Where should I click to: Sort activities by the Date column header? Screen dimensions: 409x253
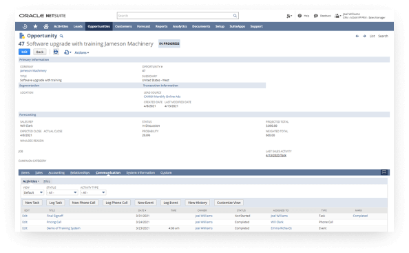142,210
